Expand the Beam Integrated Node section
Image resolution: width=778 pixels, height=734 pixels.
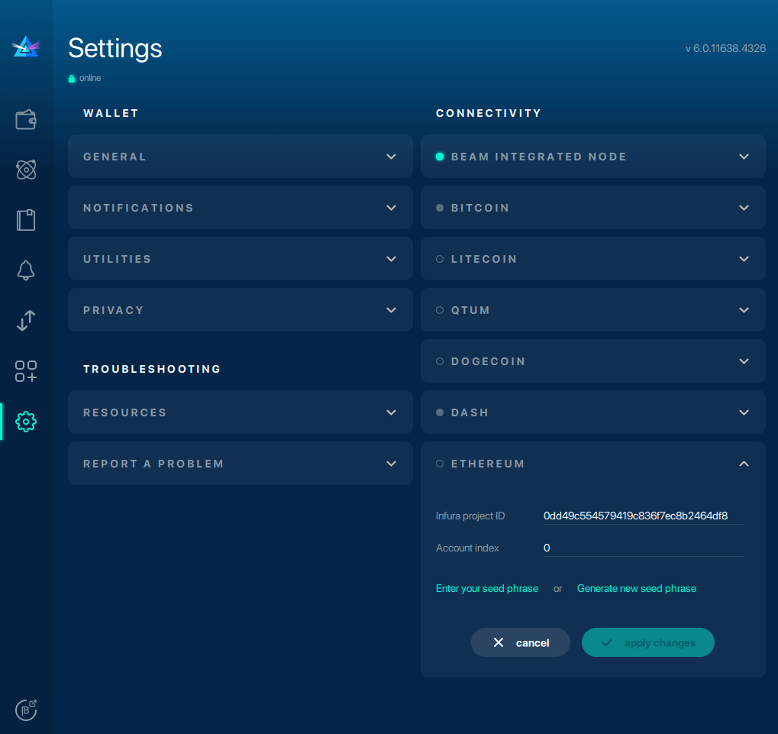592,157
